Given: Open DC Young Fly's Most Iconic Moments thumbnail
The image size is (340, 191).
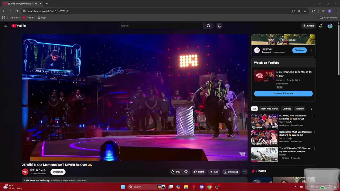Looking at the screenshot, I should tap(265, 121).
